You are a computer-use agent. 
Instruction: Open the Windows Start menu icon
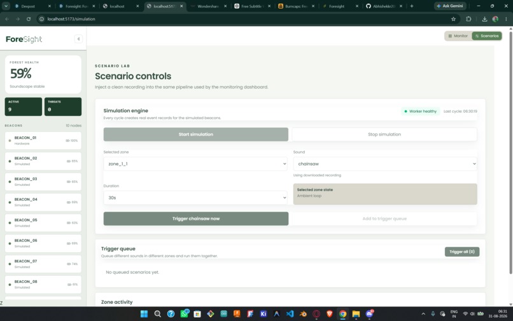pos(144,314)
